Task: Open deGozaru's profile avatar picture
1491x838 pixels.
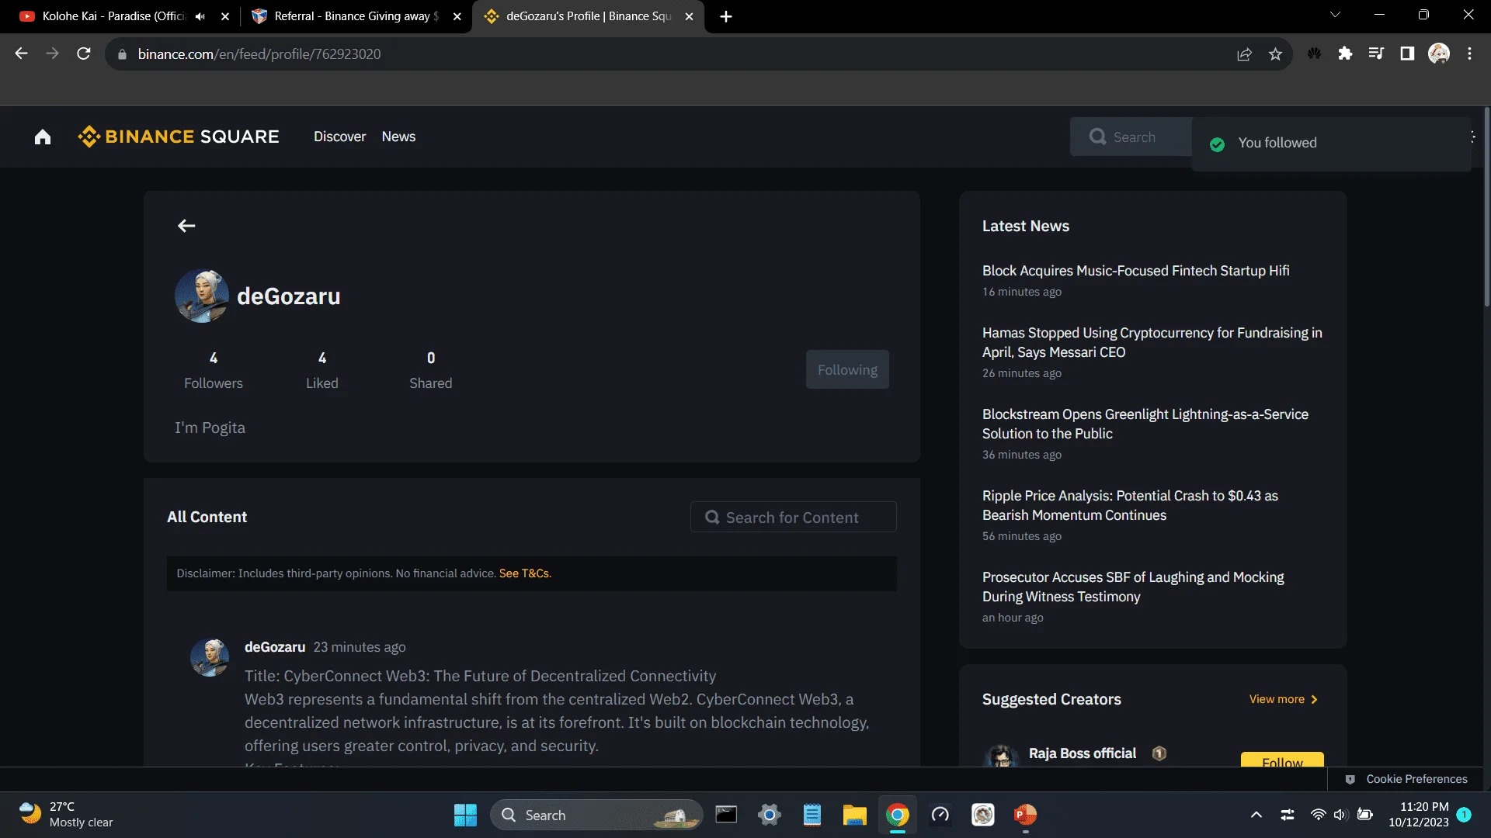Action: 202,296
